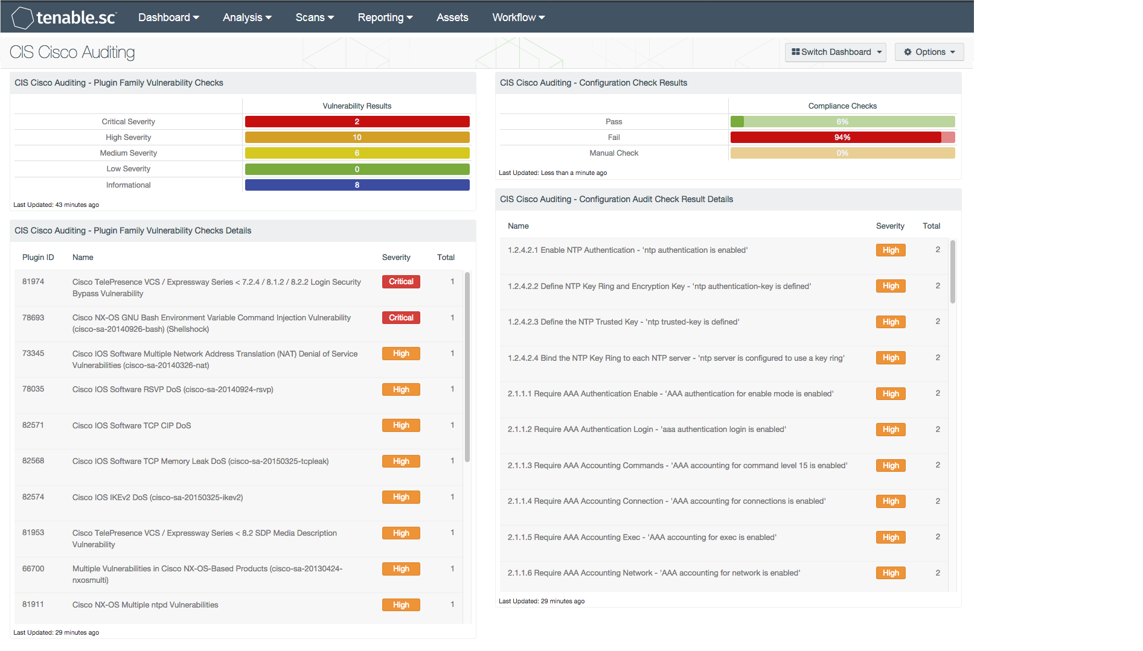Click the Plugin ID column header
This screenshot has height=651, width=1143.
(38, 257)
